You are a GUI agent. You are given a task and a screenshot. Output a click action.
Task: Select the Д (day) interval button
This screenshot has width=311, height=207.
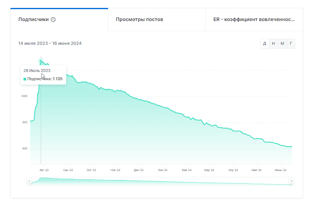coord(264,44)
